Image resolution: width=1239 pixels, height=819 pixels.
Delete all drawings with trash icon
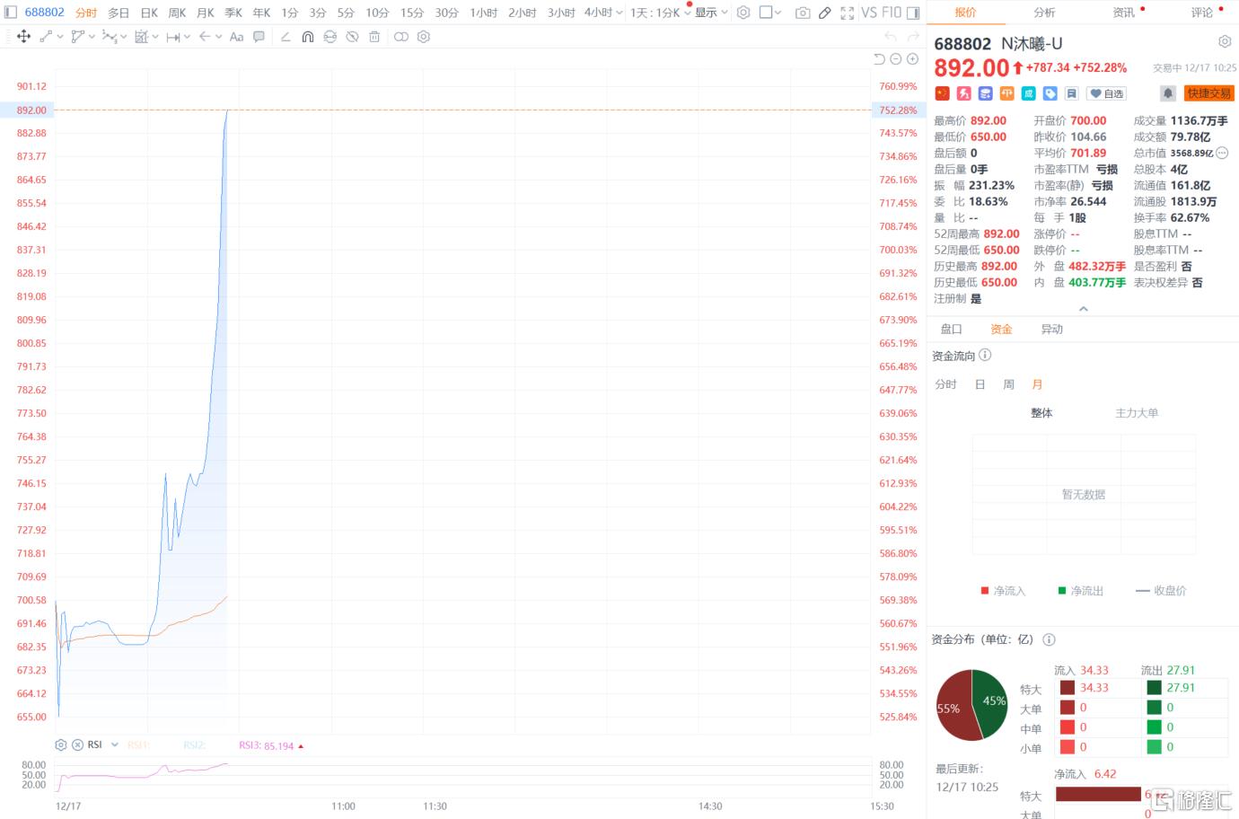coord(374,37)
